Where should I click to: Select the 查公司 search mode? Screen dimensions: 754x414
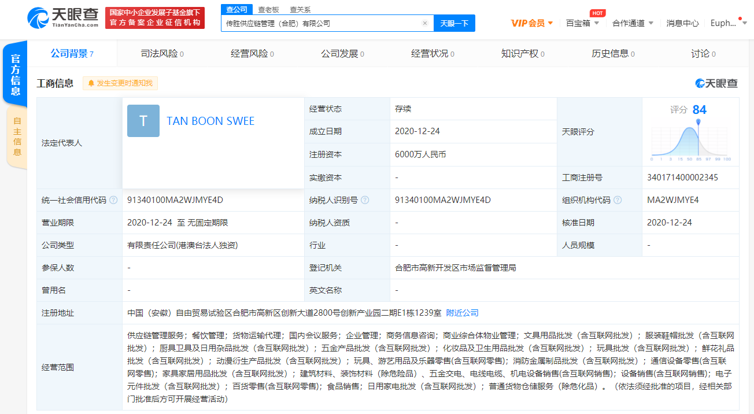click(x=236, y=9)
